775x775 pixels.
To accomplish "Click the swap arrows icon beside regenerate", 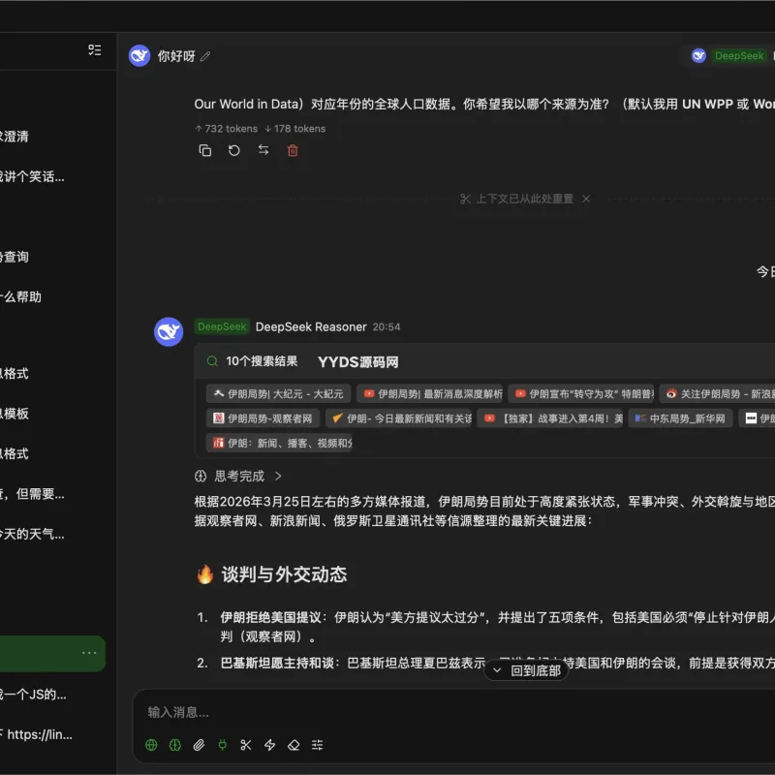I will pyautogui.click(x=263, y=150).
